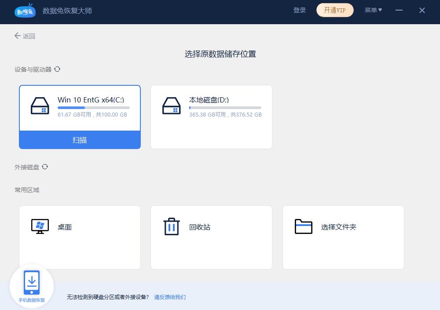Screen dimensions: 440x310
Task: Open the 菜单 dropdown
Action: [x=373, y=10]
